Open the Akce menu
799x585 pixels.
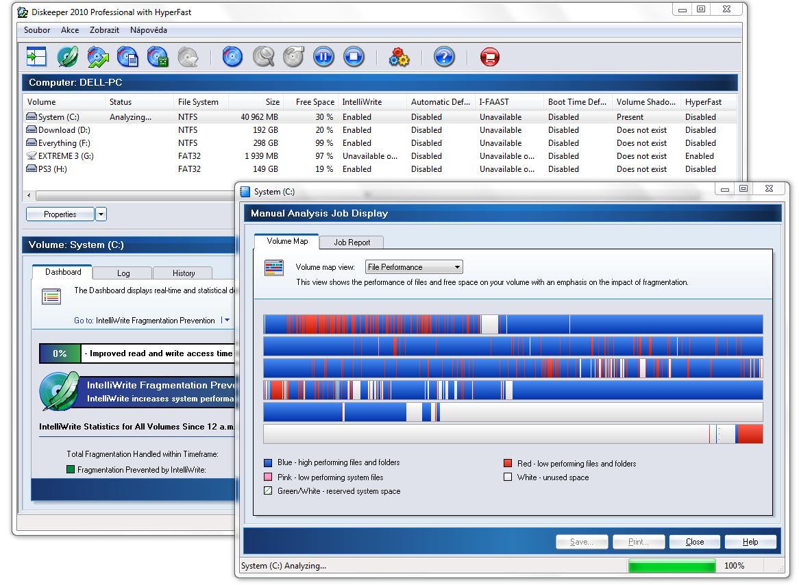tap(70, 30)
